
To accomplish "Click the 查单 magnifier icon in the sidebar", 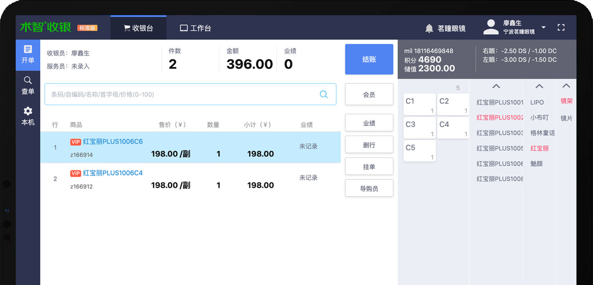I will point(28,80).
